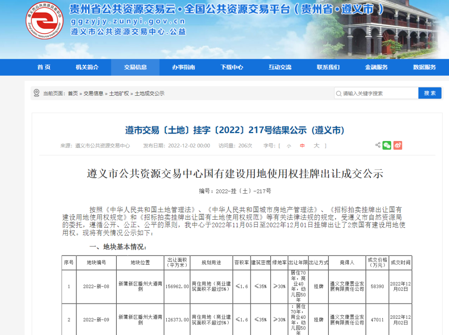
Task: Open 首页 in navigation bar
Action: pos(44,67)
